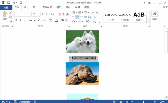The width and height of the screenshot is (168, 103).
Task: Open the ribbon display options icon
Action: click(149, 3)
